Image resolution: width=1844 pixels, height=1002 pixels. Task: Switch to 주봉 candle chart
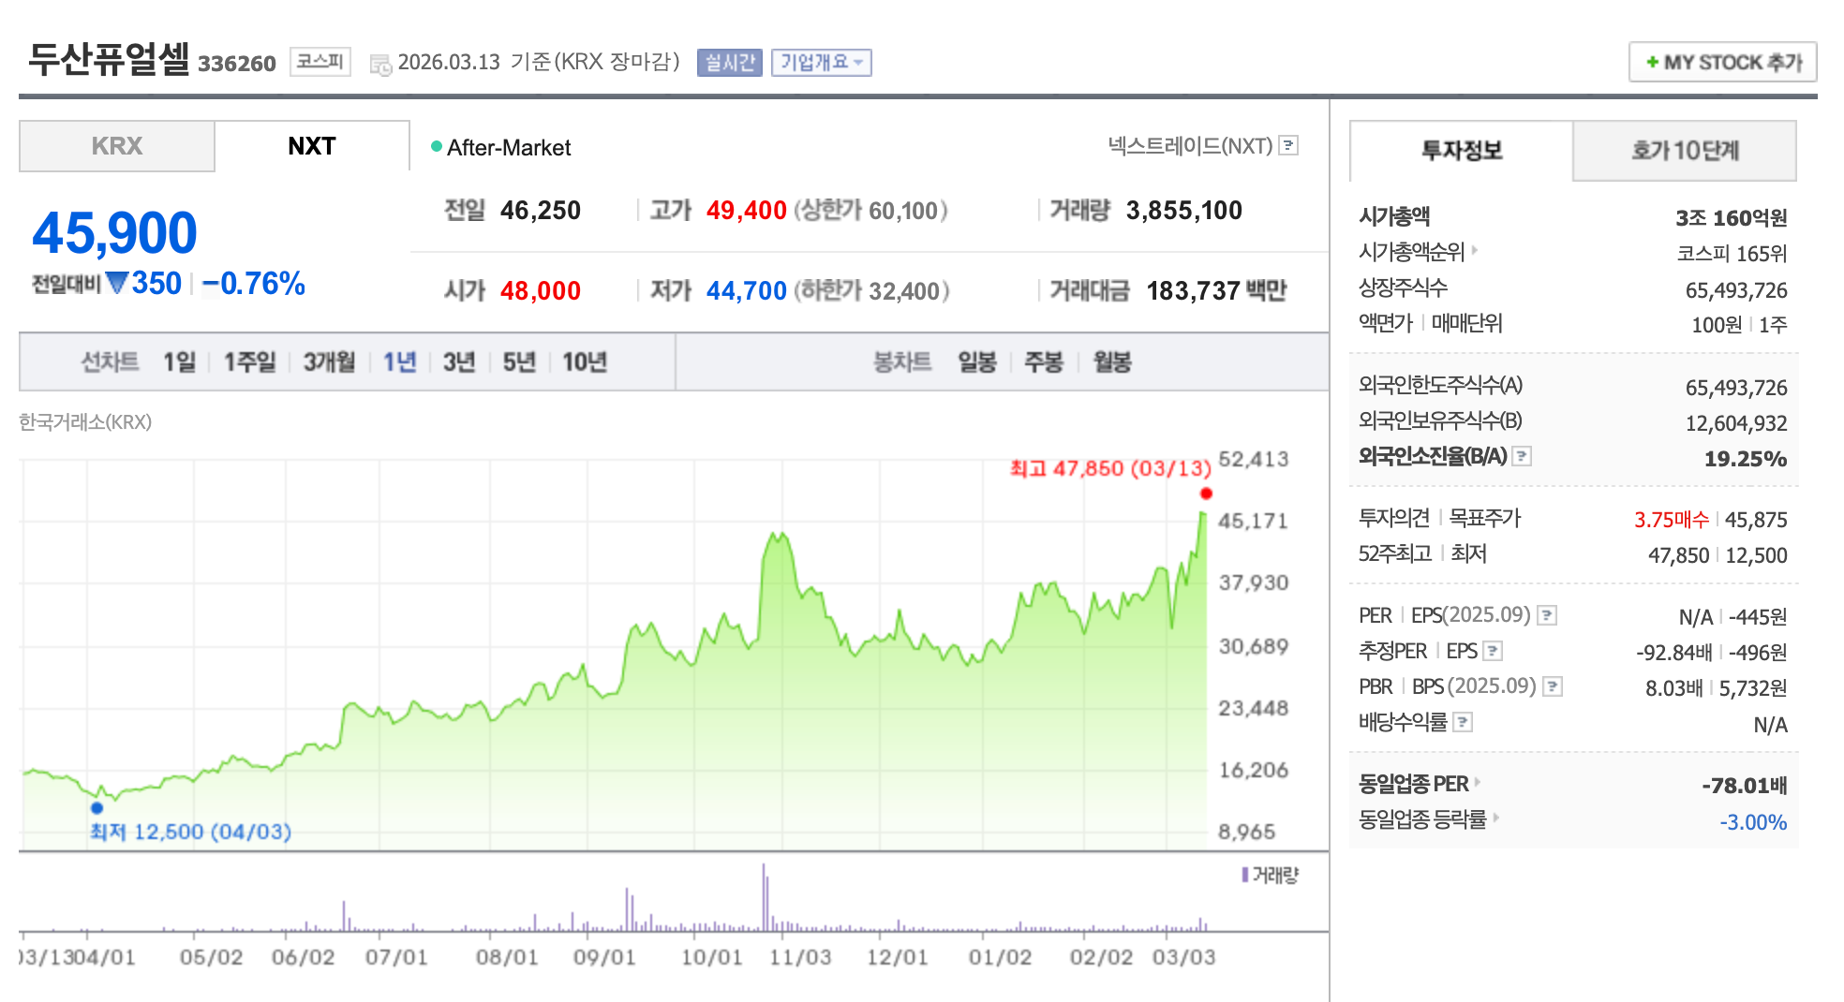(1044, 361)
